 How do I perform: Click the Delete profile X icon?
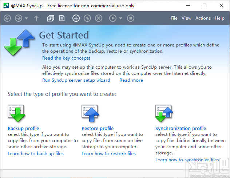[99, 18]
